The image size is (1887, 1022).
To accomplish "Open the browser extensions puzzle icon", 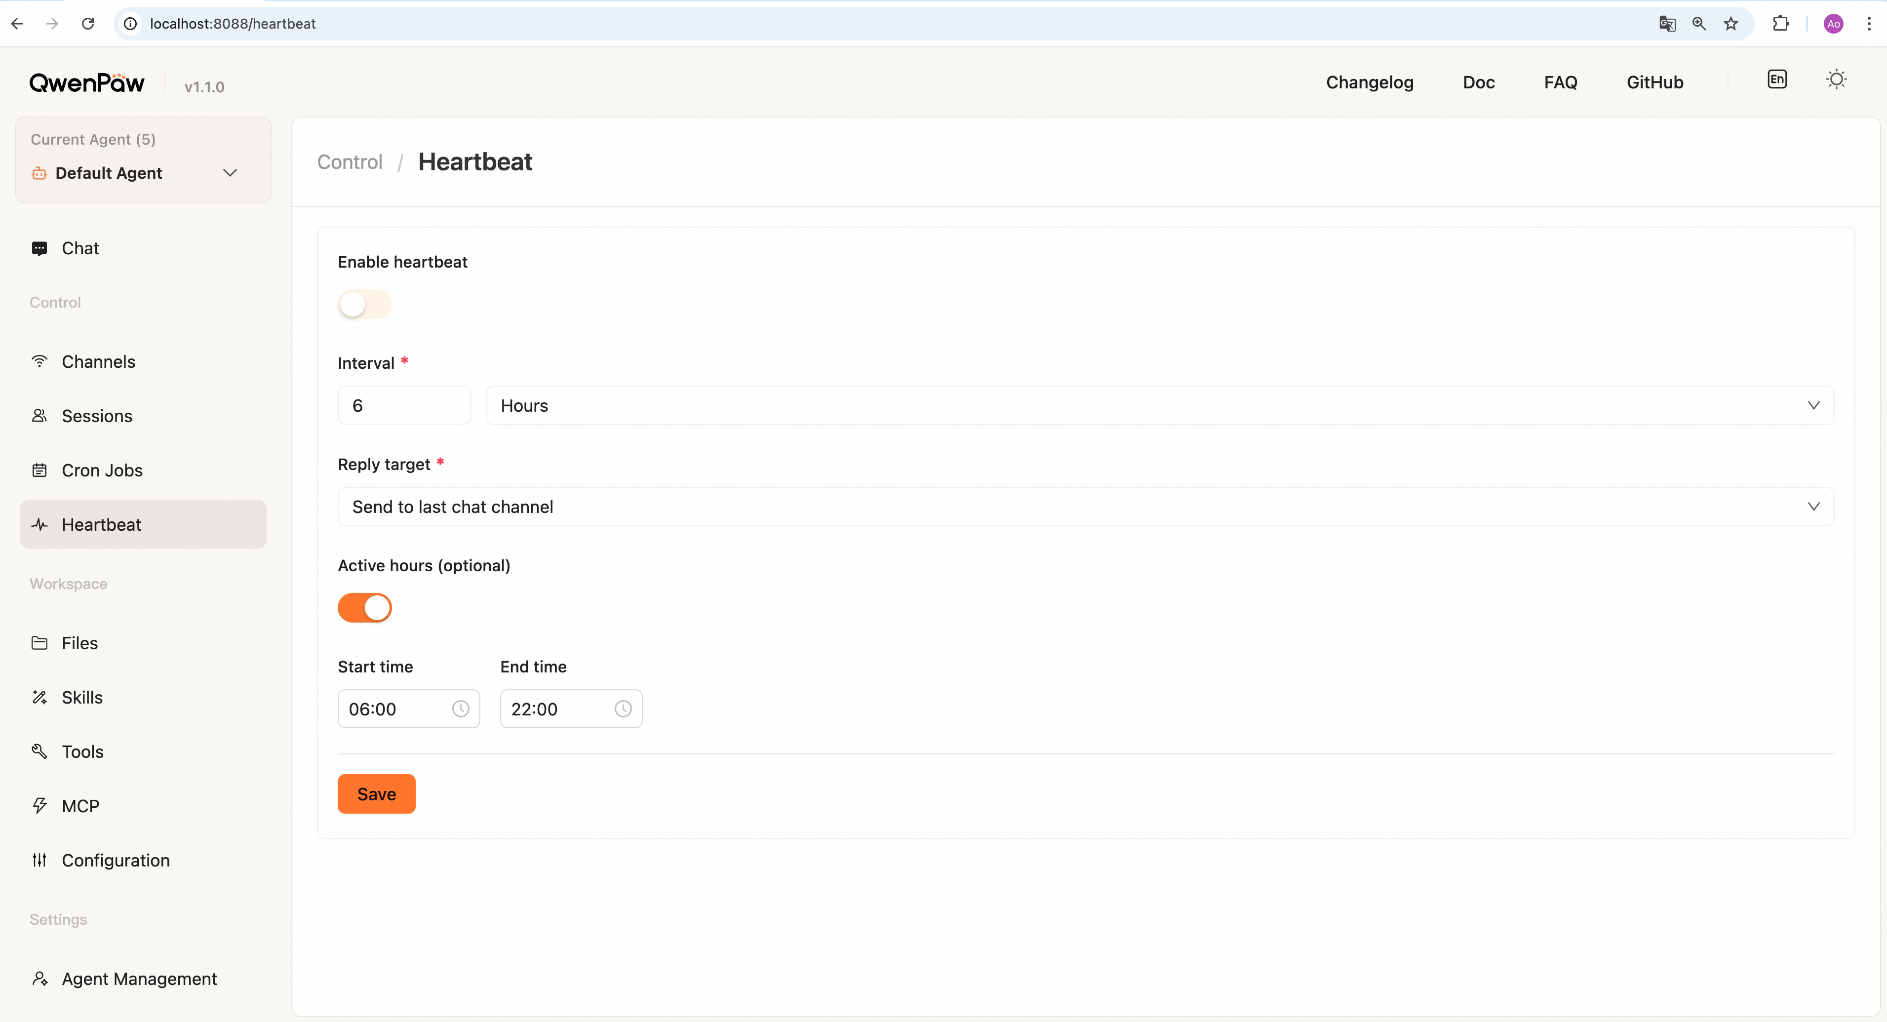I will (x=1780, y=23).
